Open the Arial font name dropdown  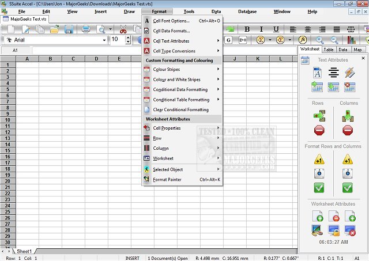(x=104, y=40)
